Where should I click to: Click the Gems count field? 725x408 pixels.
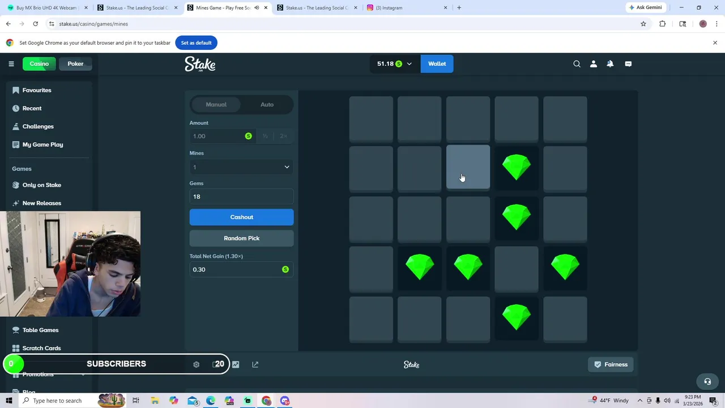pos(241,197)
